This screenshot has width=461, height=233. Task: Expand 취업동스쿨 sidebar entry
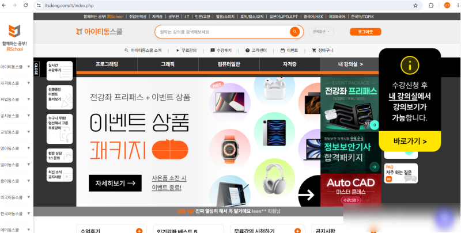coord(28,99)
